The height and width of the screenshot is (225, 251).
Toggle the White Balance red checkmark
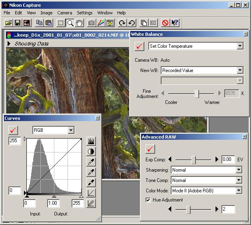tap(140, 46)
